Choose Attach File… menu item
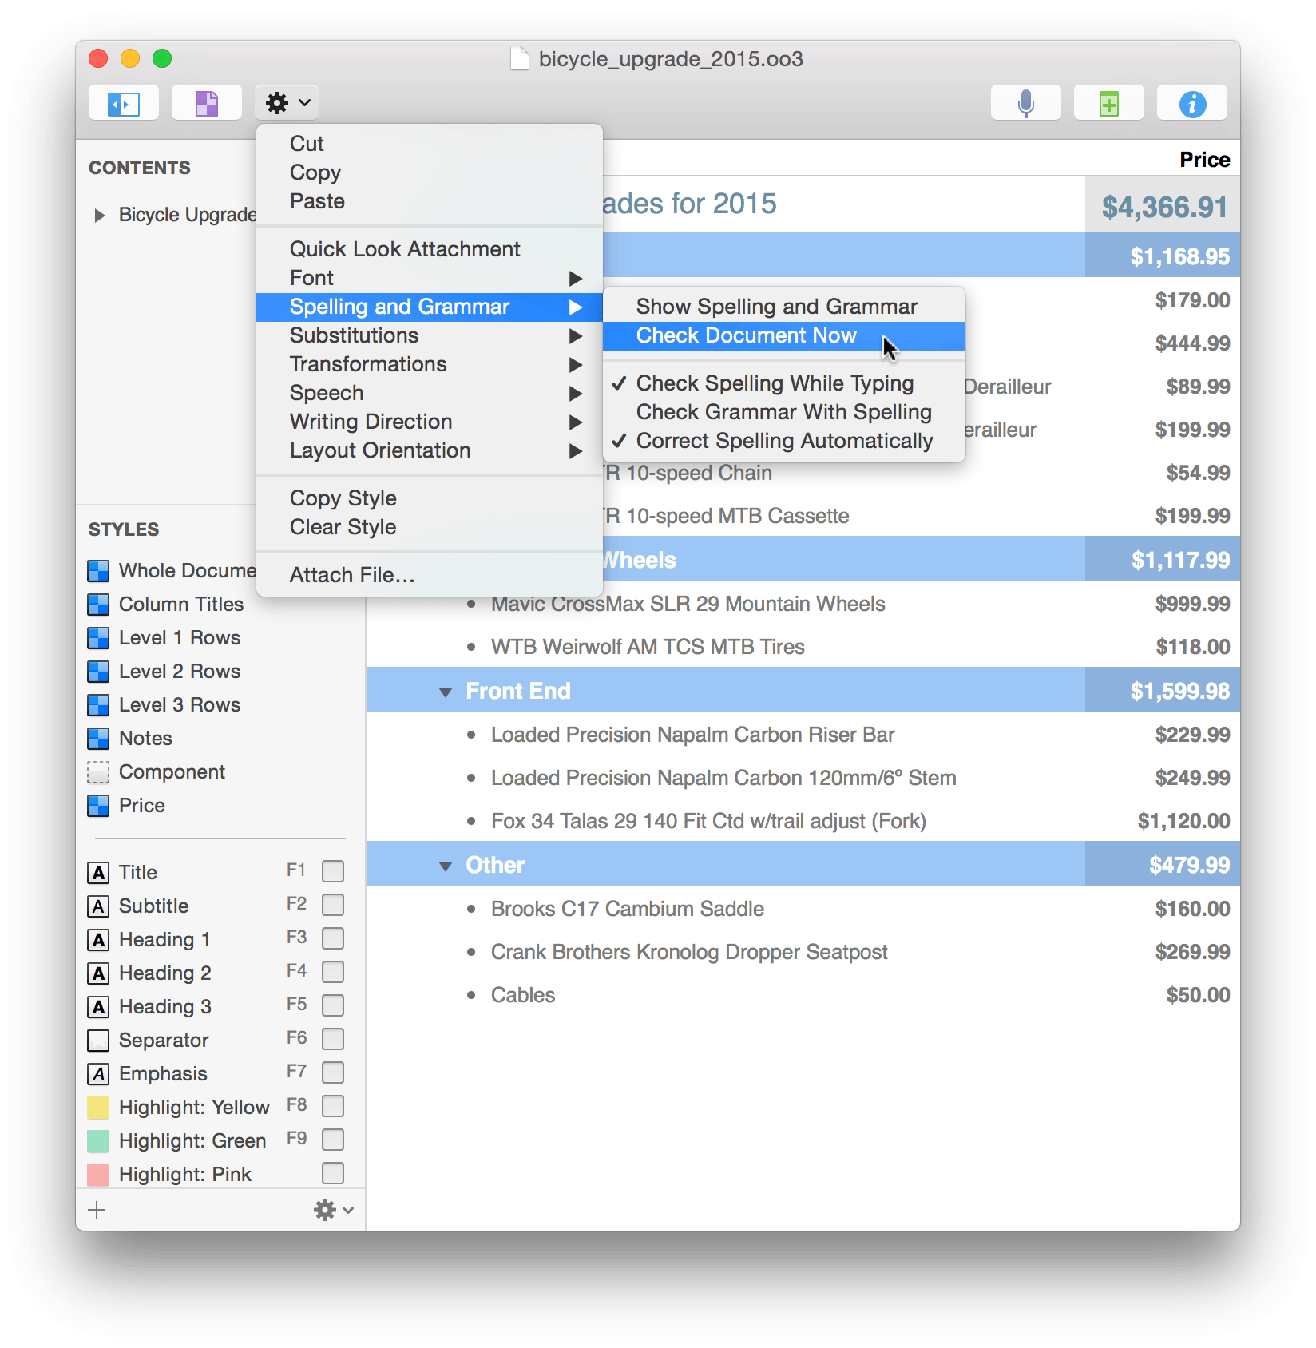 click(x=430, y=575)
